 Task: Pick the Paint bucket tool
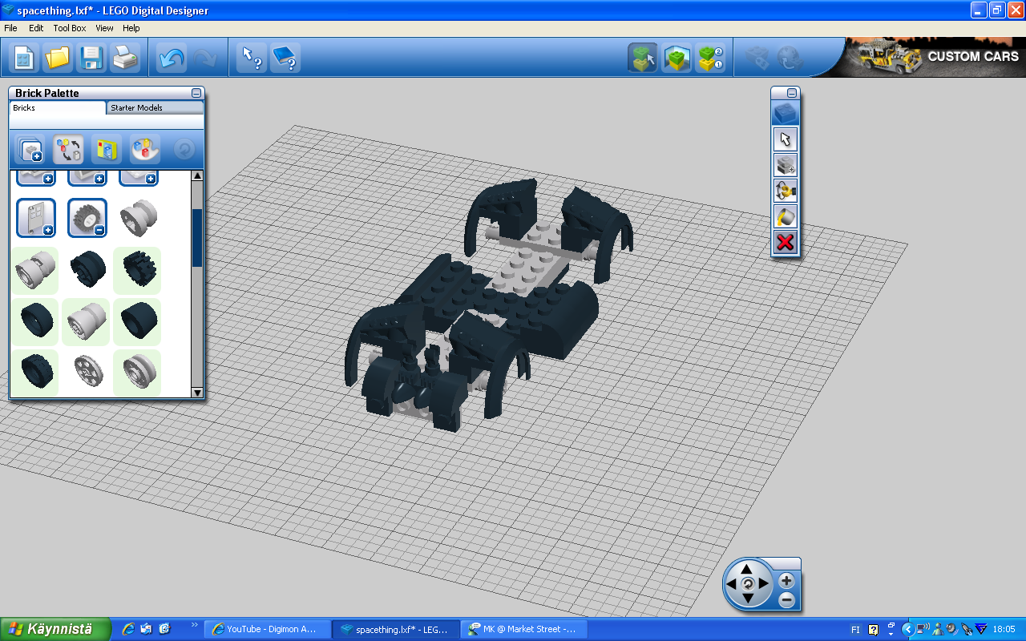(785, 216)
